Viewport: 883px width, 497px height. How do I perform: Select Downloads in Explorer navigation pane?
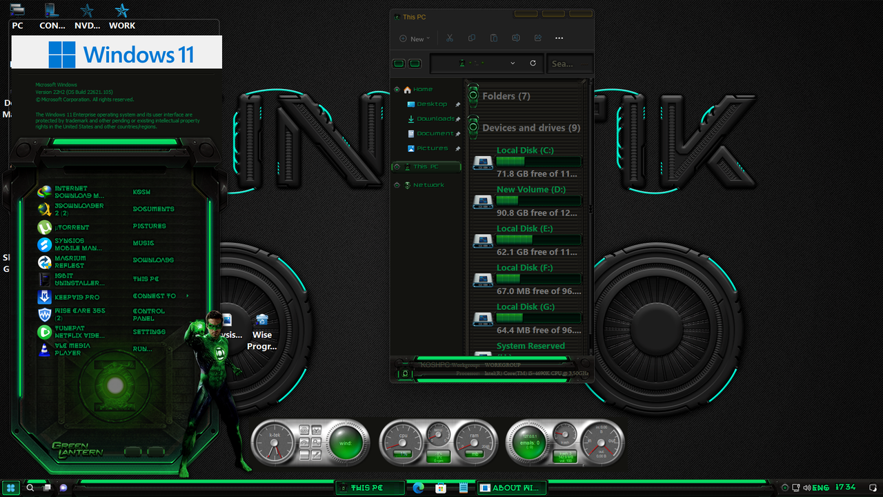pyautogui.click(x=433, y=119)
